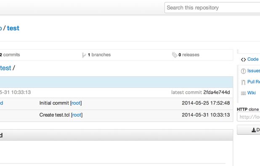Open root author link on Create test.tcl

pos(77,115)
